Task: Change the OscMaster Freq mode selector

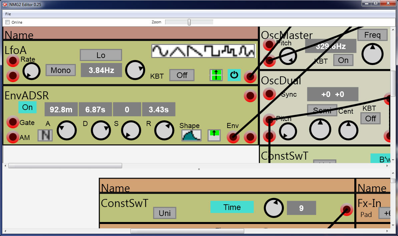Action: pyautogui.click(x=372, y=35)
